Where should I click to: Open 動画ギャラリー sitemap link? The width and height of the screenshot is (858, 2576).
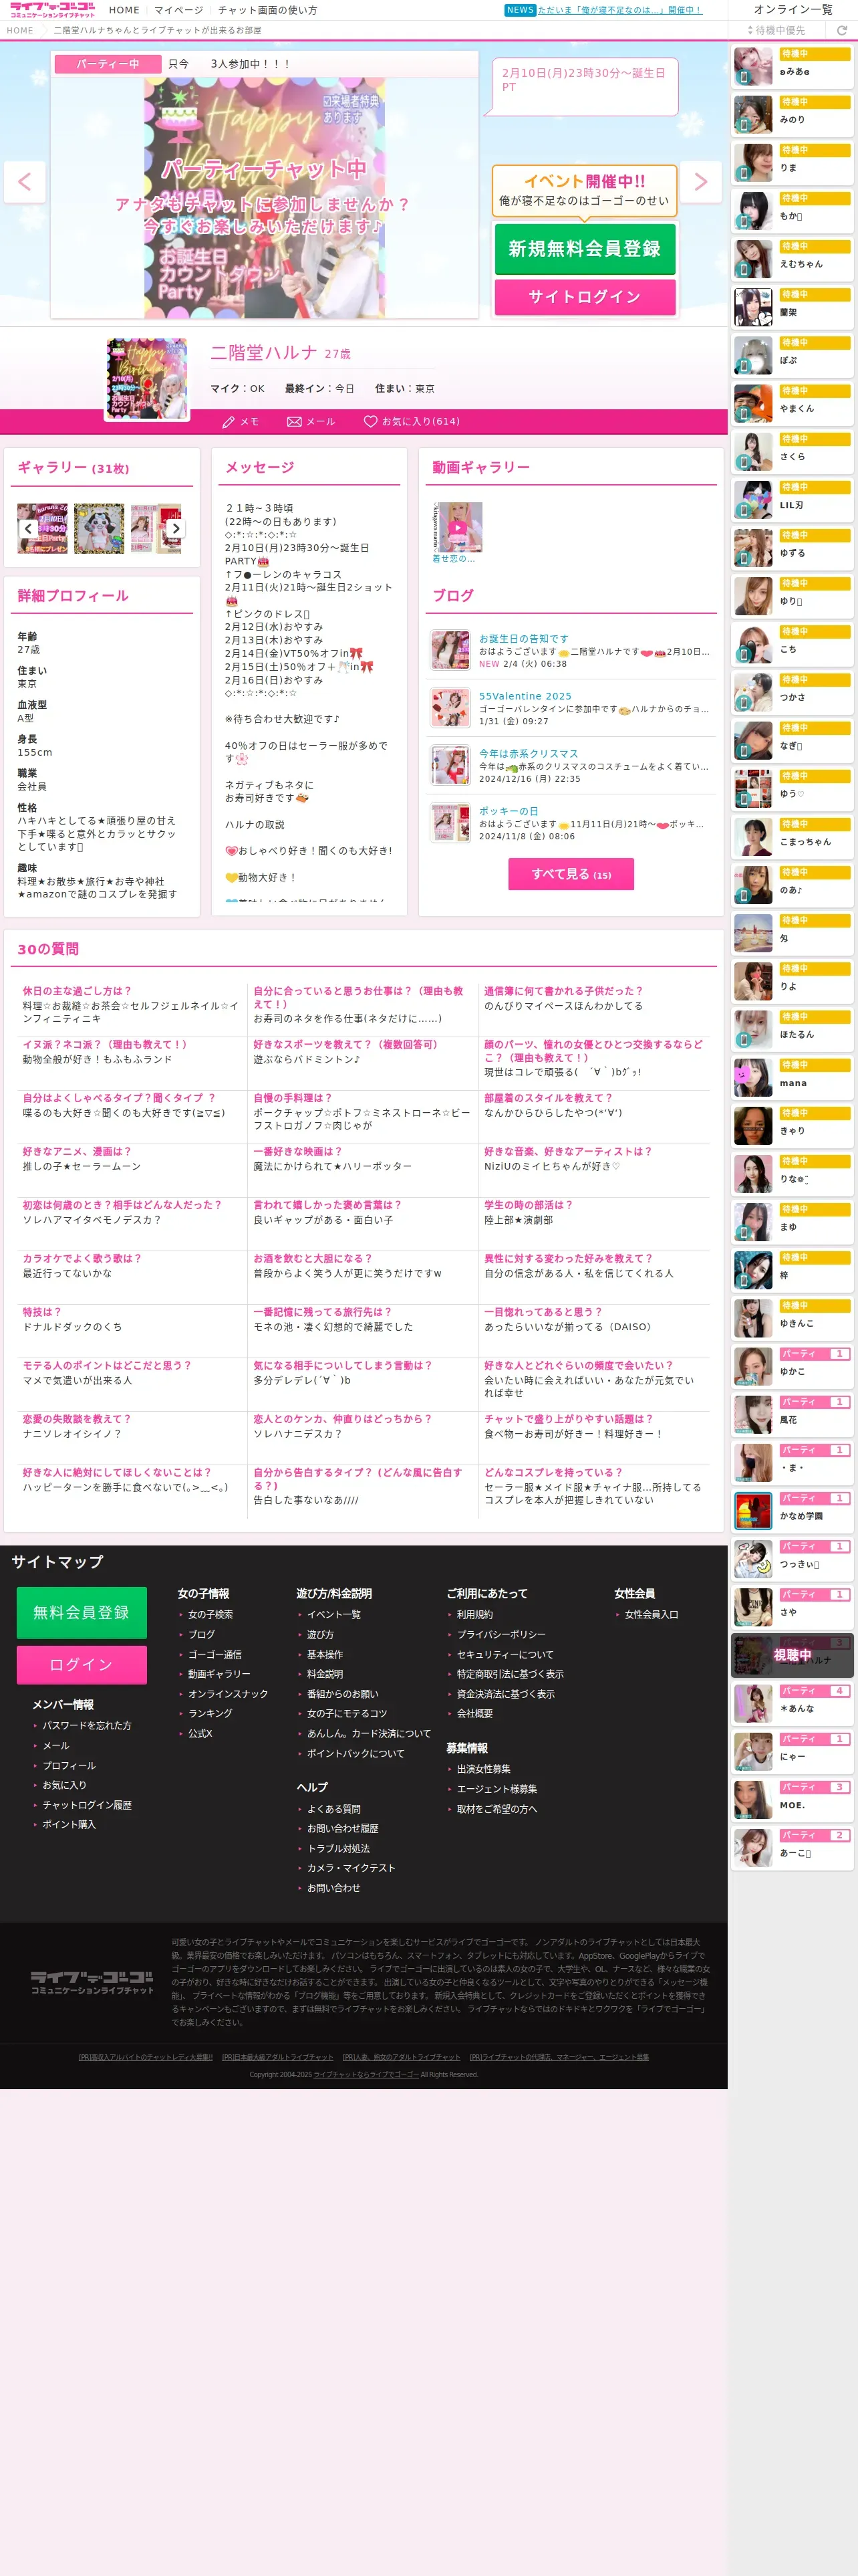point(219,1674)
